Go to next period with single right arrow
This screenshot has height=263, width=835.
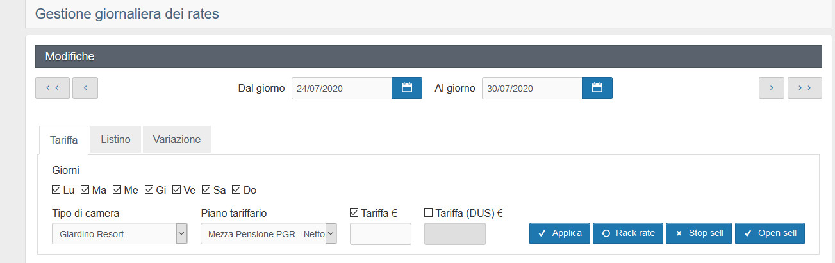[772, 88]
